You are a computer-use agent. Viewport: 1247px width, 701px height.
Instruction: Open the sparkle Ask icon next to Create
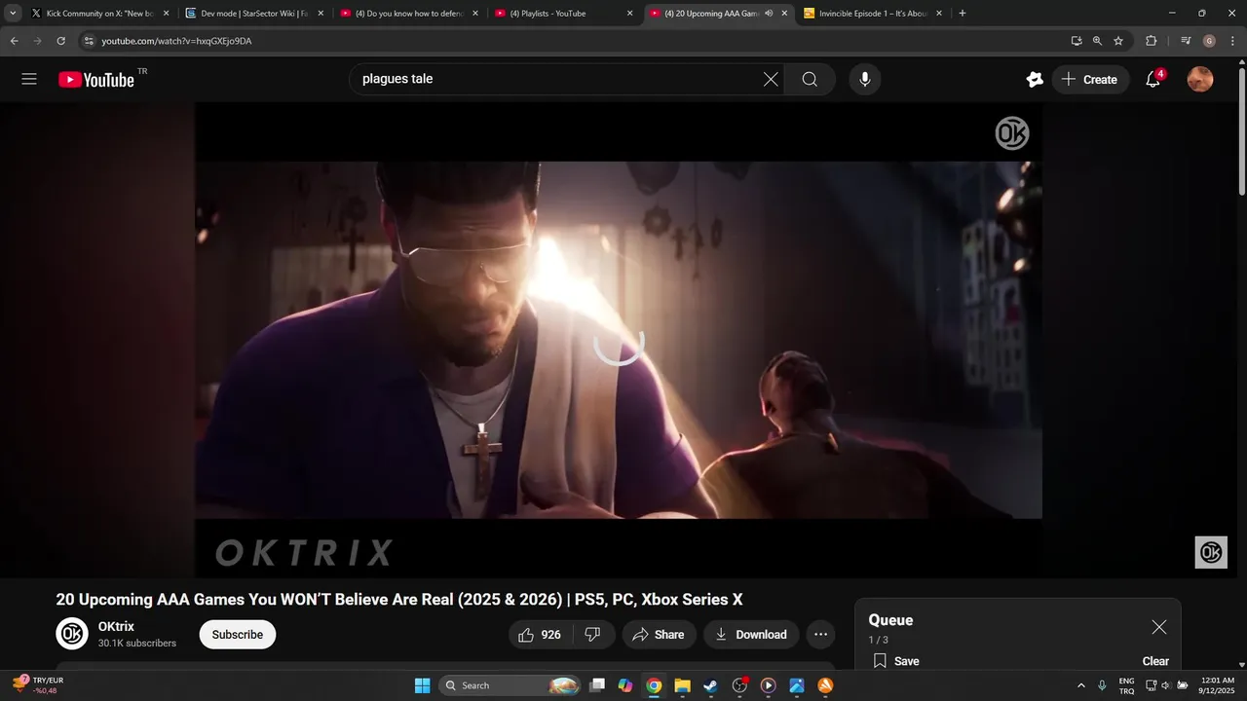pos(1035,80)
